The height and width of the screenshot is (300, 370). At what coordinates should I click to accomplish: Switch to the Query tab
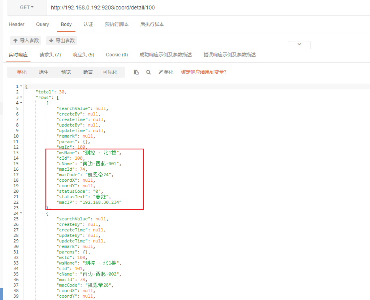coord(43,24)
